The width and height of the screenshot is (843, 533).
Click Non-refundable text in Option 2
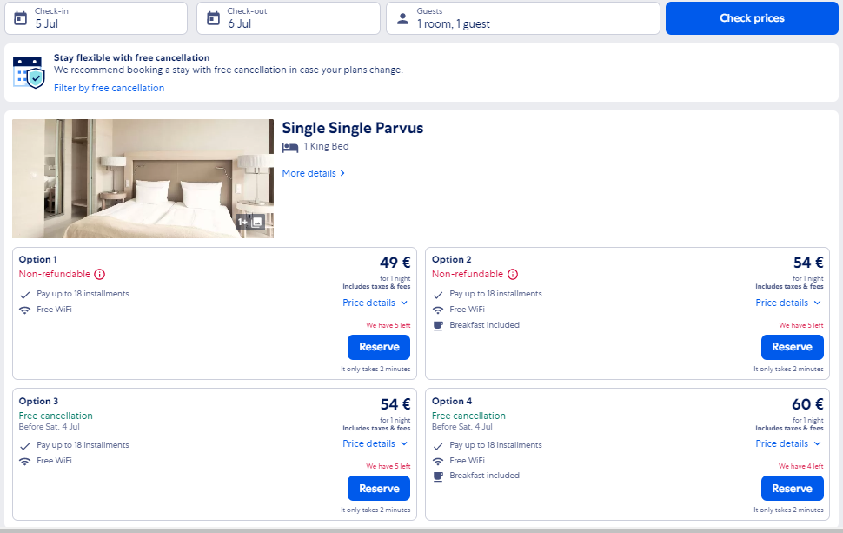click(468, 274)
